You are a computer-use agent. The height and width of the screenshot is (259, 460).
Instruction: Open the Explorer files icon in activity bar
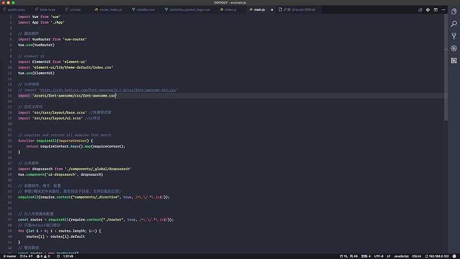click(x=454, y=11)
